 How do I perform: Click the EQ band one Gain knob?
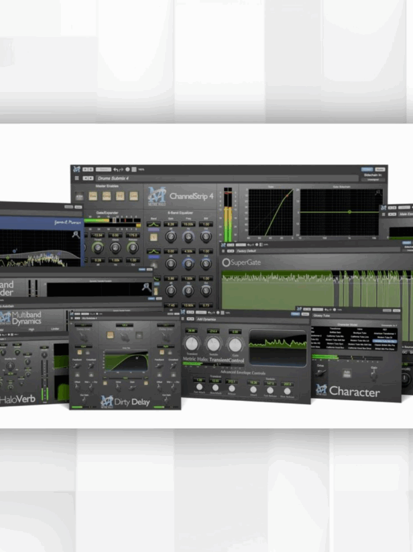171,237
